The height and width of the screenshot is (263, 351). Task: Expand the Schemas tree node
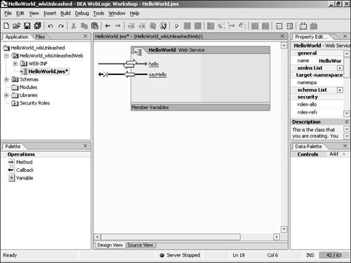pyautogui.click(x=6, y=79)
